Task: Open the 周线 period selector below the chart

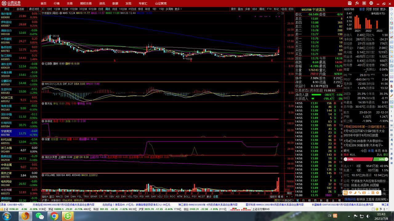Action: tap(289, 193)
